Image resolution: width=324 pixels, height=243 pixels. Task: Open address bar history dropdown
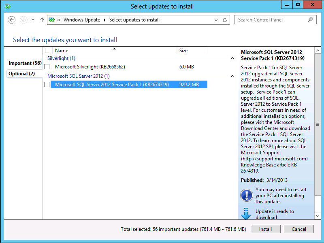click(216, 20)
